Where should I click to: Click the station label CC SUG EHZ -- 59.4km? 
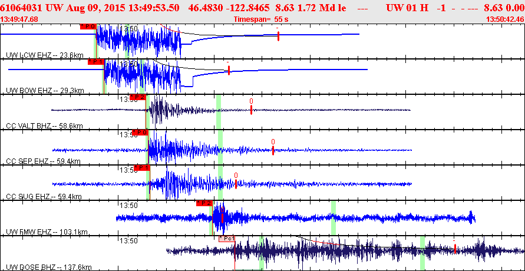pyautogui.click(x=44, y=196)
